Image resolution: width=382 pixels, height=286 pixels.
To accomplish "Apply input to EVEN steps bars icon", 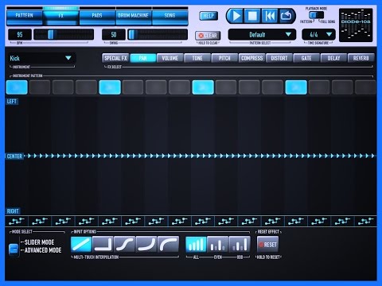I will tap(218, 244).
